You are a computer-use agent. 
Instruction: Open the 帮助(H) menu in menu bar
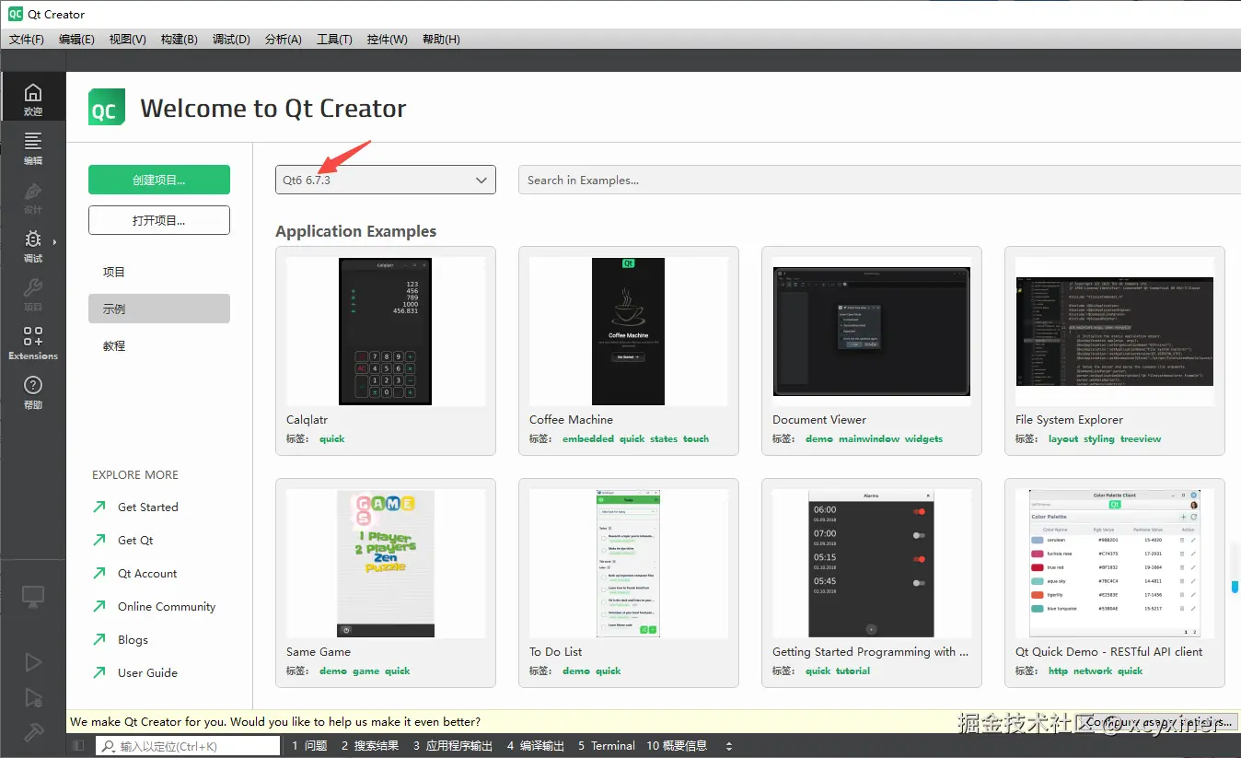point(441,39)
